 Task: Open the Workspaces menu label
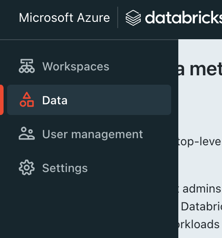[x=76, y=66]
